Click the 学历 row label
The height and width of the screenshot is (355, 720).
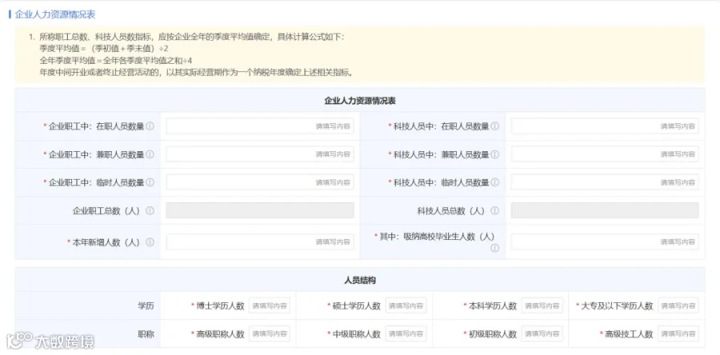click(146, 306)
